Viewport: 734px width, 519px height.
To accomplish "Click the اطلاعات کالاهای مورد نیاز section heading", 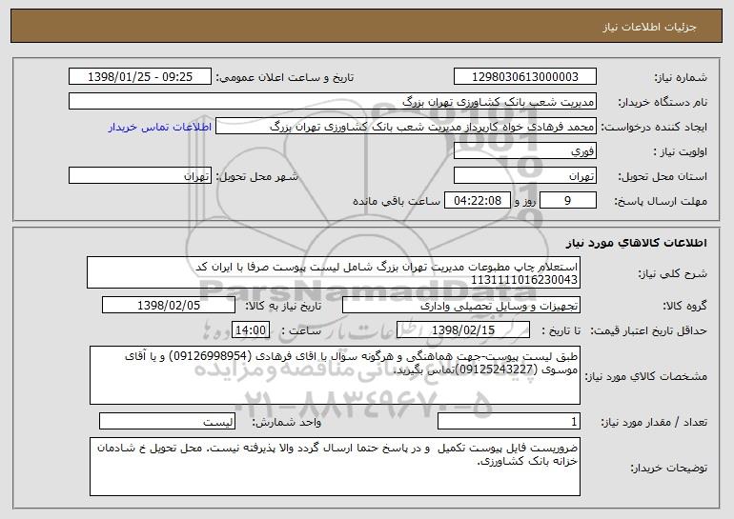I will (x=636, y=243).
